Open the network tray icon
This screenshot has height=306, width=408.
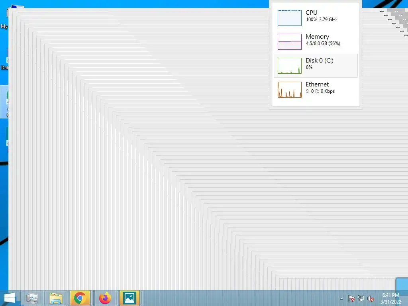361,298
